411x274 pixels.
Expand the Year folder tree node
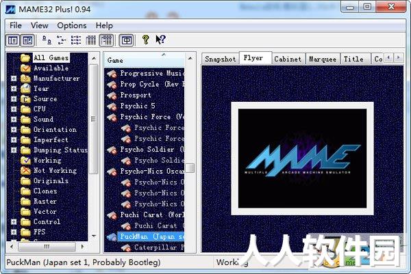14,89
